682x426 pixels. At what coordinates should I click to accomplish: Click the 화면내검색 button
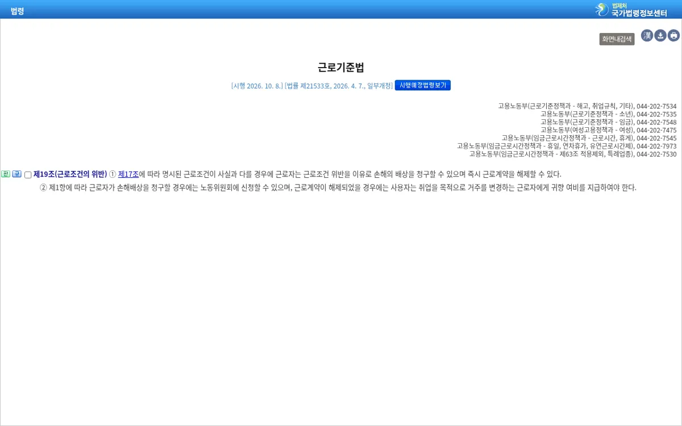617,39
